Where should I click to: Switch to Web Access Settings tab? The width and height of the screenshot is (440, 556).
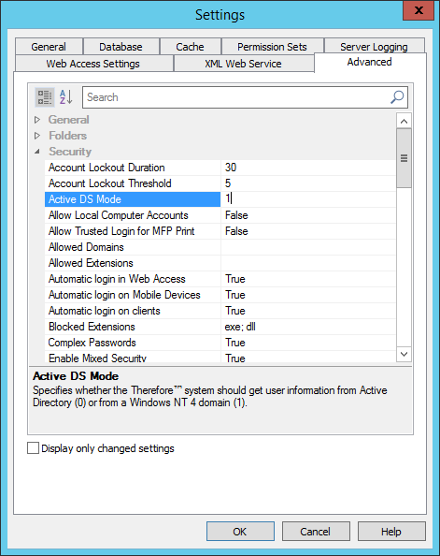(94, 64)
